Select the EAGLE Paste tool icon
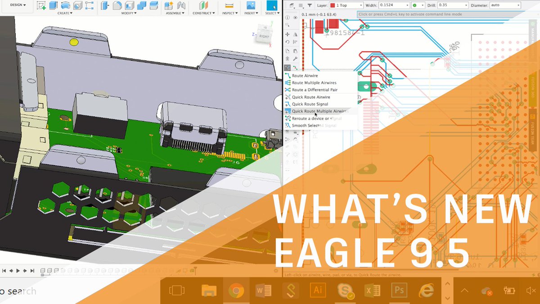 pos(295,51)
